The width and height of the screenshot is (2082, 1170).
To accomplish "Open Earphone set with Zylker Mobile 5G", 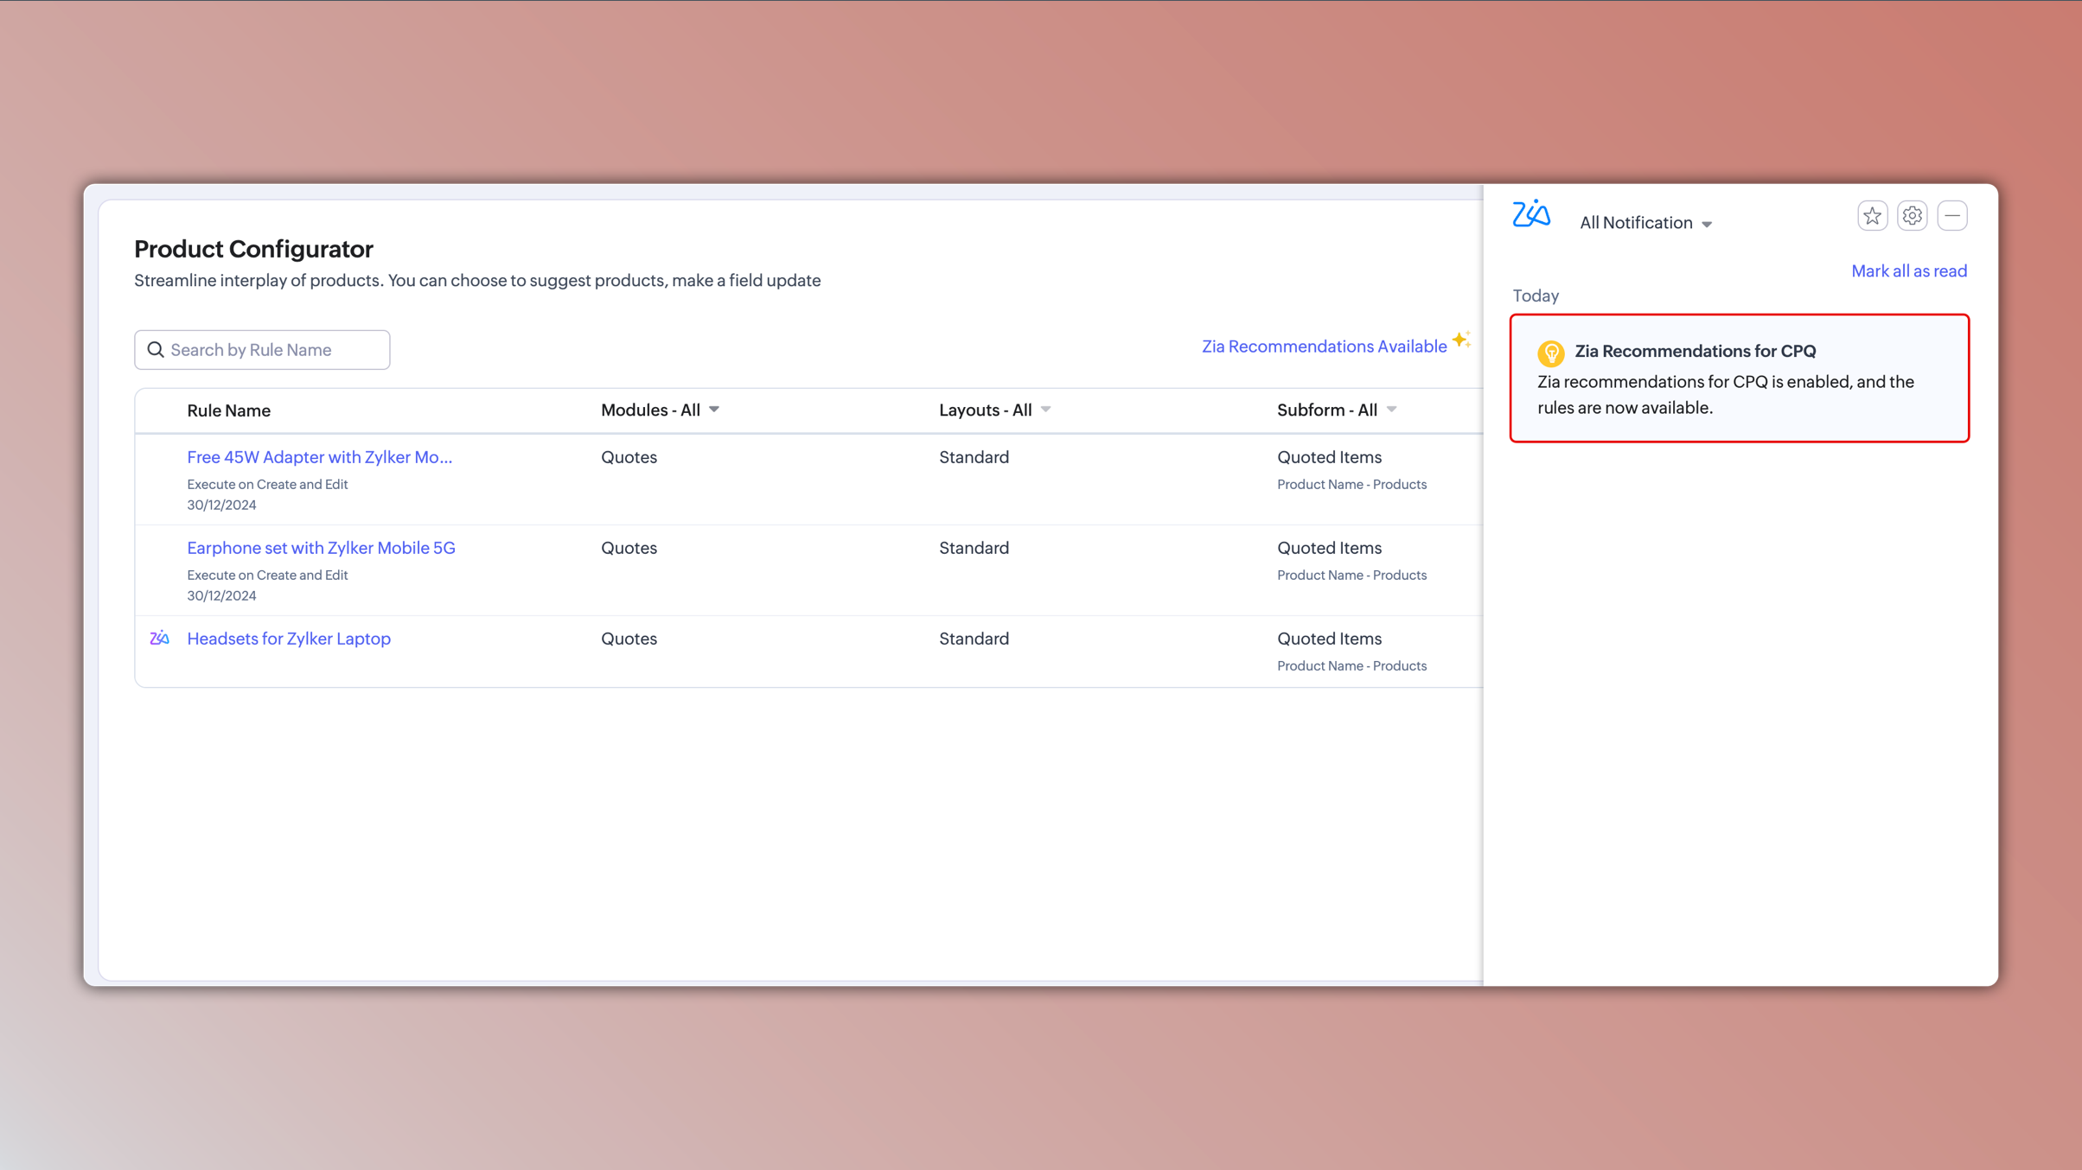I will [x=321, y=548].
